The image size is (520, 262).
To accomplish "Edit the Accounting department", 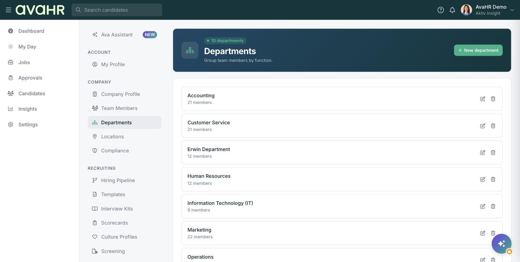I will point(483,99).
